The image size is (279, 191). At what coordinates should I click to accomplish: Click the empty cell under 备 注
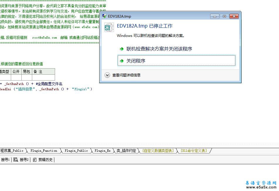(43, 77)
